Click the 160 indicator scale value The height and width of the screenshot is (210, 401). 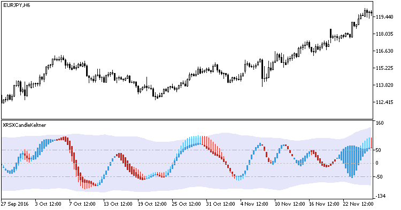pyautogui.click(x=380, y=123)
